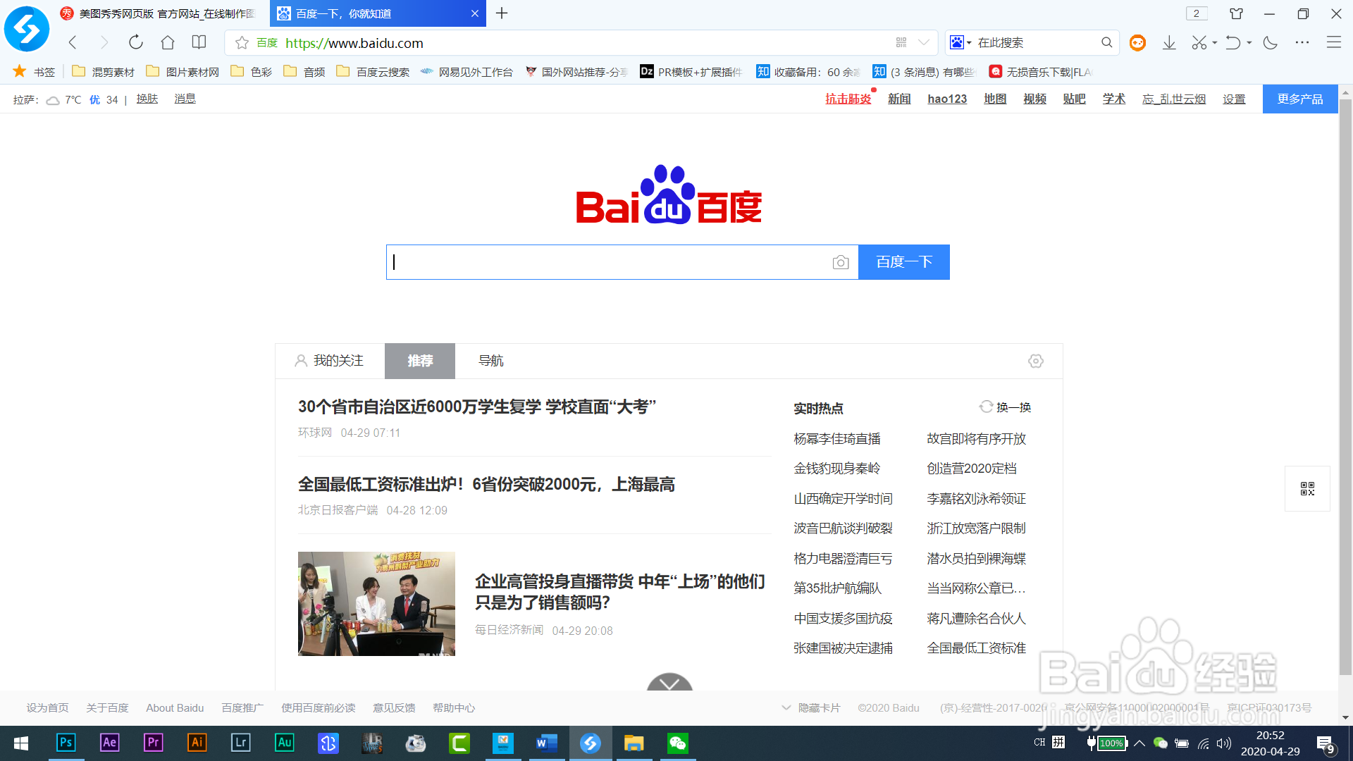Open the browser hamburger main menu
Image resolution: width=1353 pixels, height=761 pixels.
pos(1334,43)
